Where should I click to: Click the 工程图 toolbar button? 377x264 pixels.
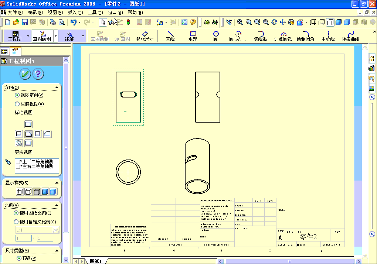point(15,36)
